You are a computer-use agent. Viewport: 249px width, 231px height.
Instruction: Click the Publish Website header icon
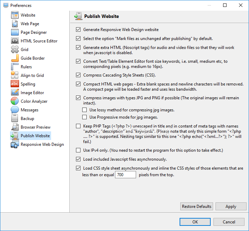pos(78,16)
